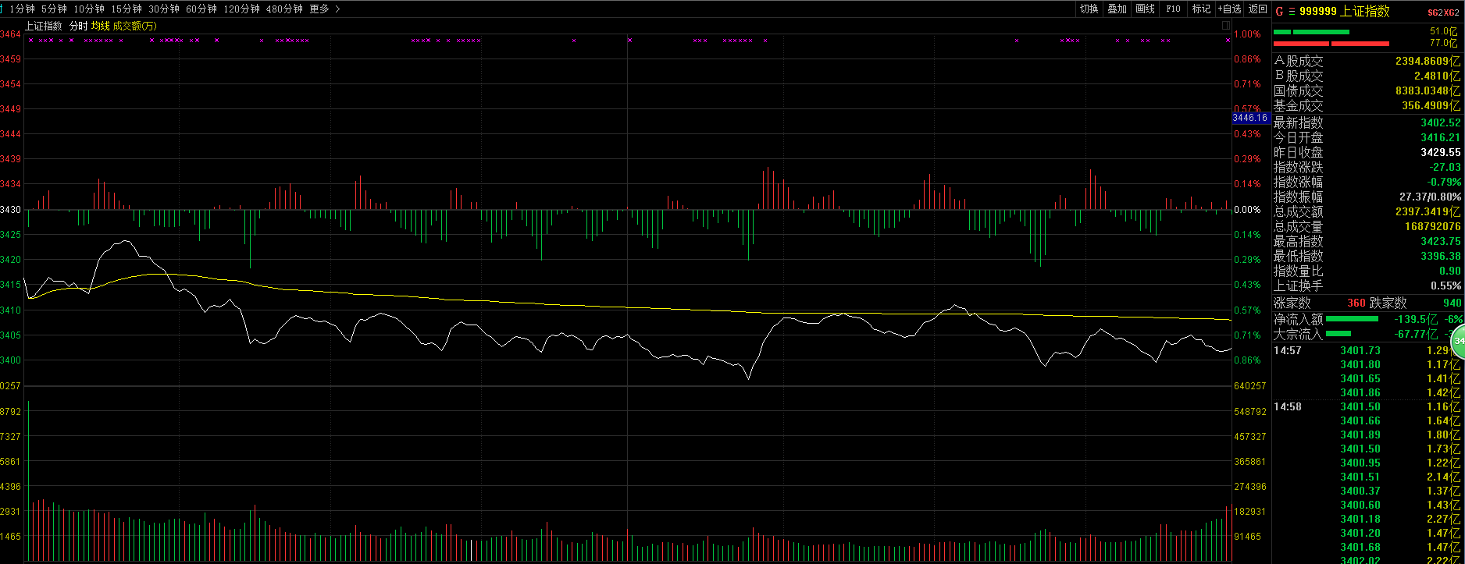Click the 最新指数 value 3402.52
This screenshot has height=564, width=1465.
1441,122
